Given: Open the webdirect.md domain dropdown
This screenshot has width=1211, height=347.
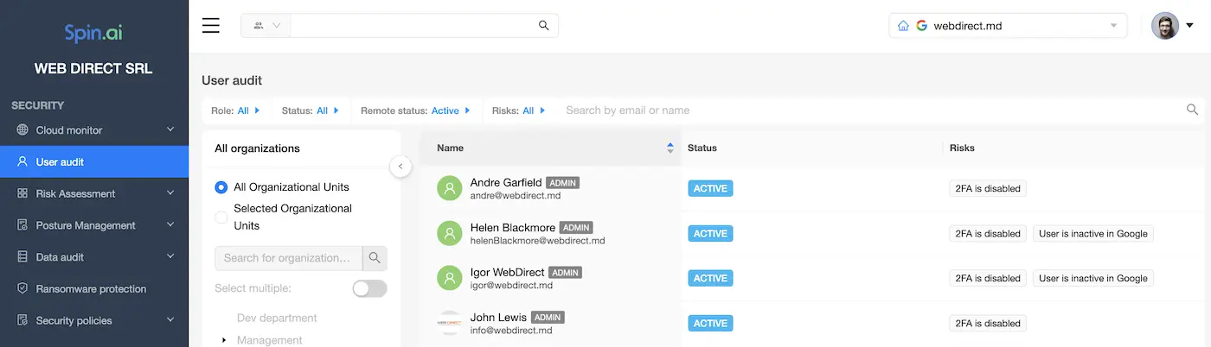Looking at the screenshot, I should coord(1008,26).
